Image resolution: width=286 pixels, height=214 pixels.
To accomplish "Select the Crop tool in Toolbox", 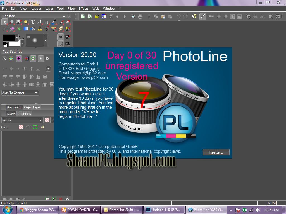I will click(47, 22).
